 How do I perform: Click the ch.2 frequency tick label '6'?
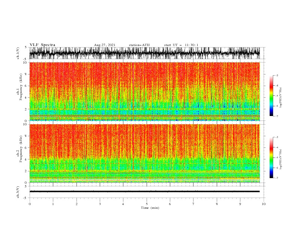(26, 148)
